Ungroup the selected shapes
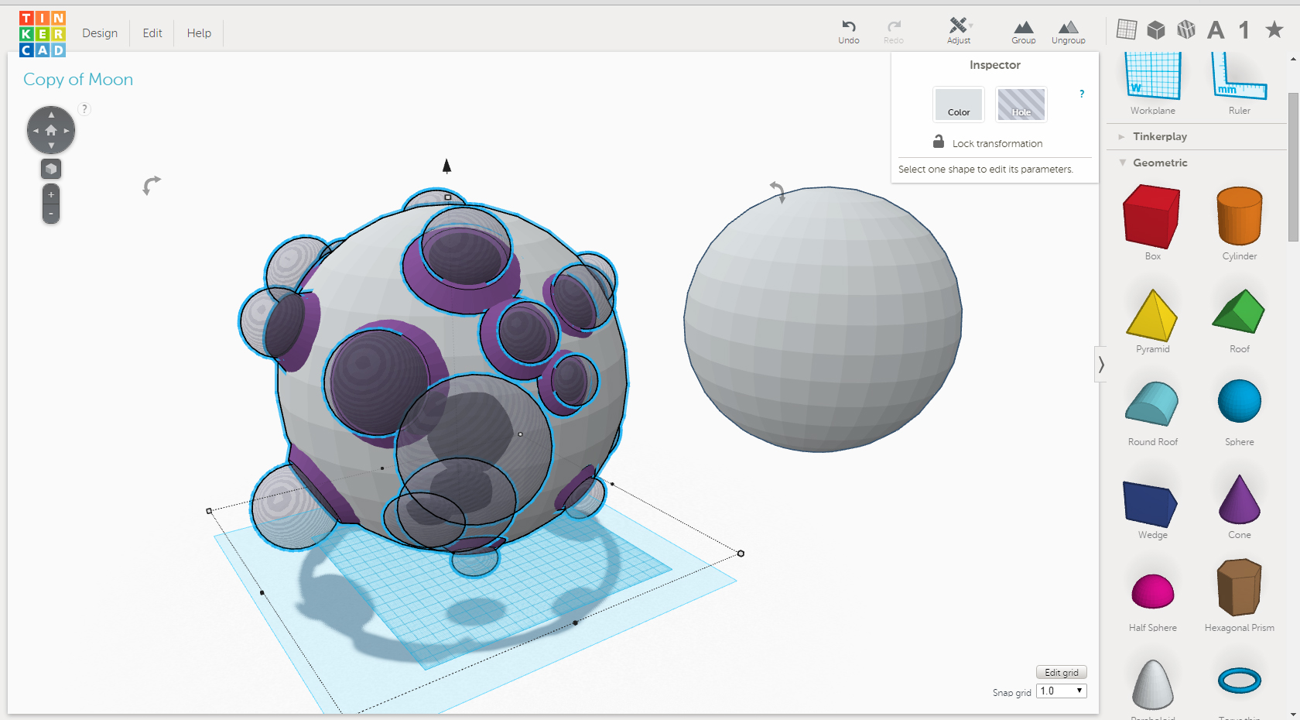 click(x=1068, y=32)
